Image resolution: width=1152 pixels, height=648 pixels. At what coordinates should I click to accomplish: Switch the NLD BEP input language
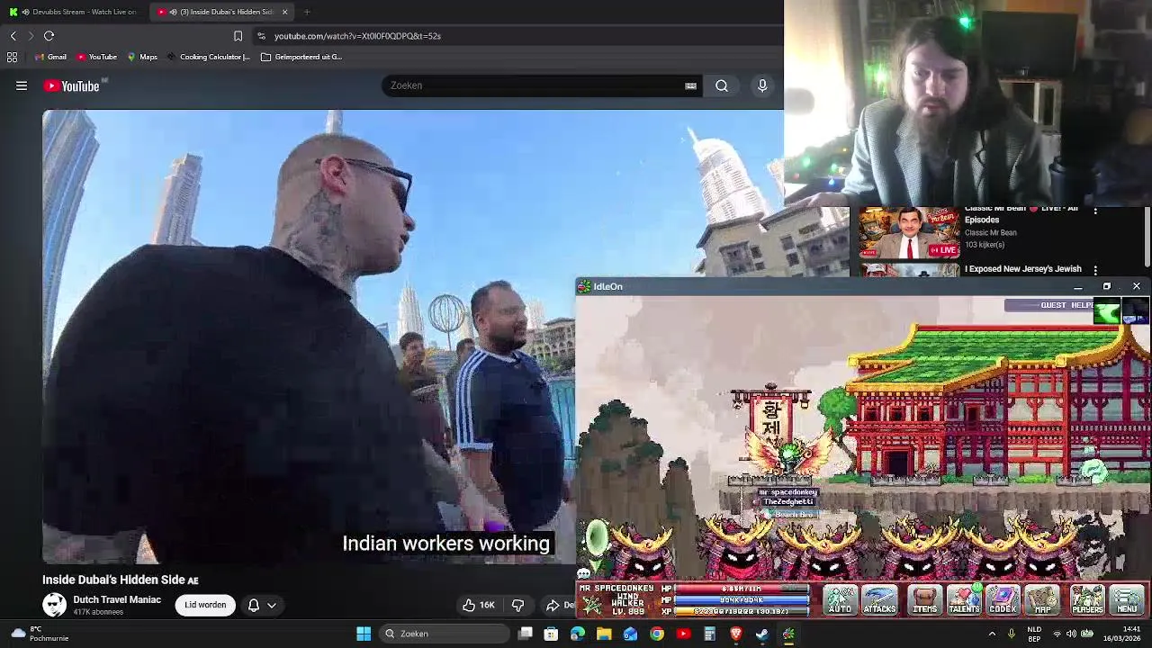pos(1034,634)
